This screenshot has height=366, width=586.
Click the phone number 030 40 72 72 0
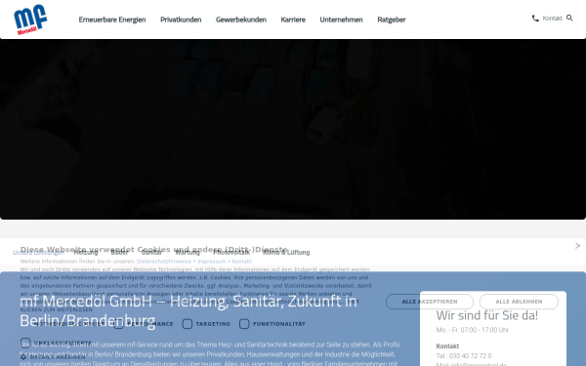(470, 356)
